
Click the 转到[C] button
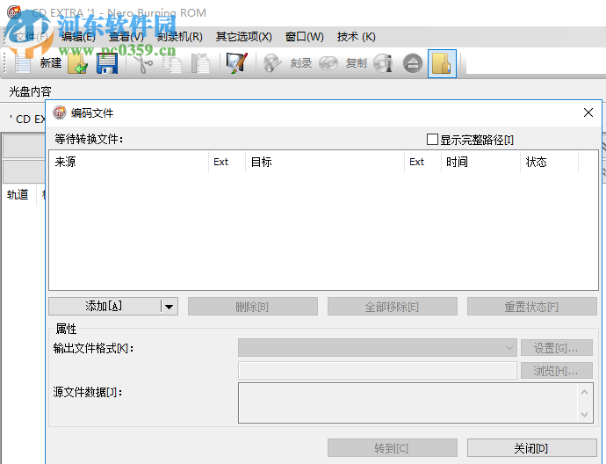coord(393,448)
